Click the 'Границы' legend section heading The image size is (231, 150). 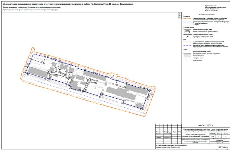tap(187, 16)
